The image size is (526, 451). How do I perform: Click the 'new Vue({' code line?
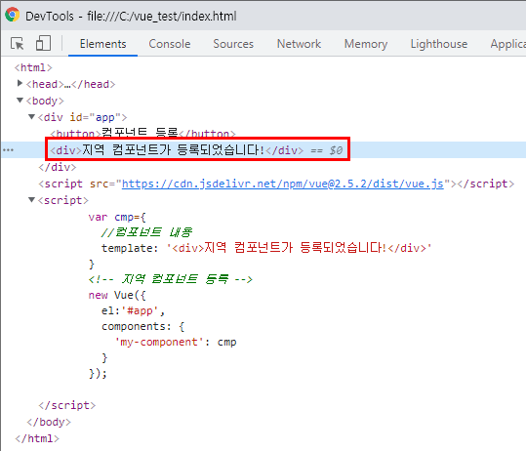tap(117, 295)
